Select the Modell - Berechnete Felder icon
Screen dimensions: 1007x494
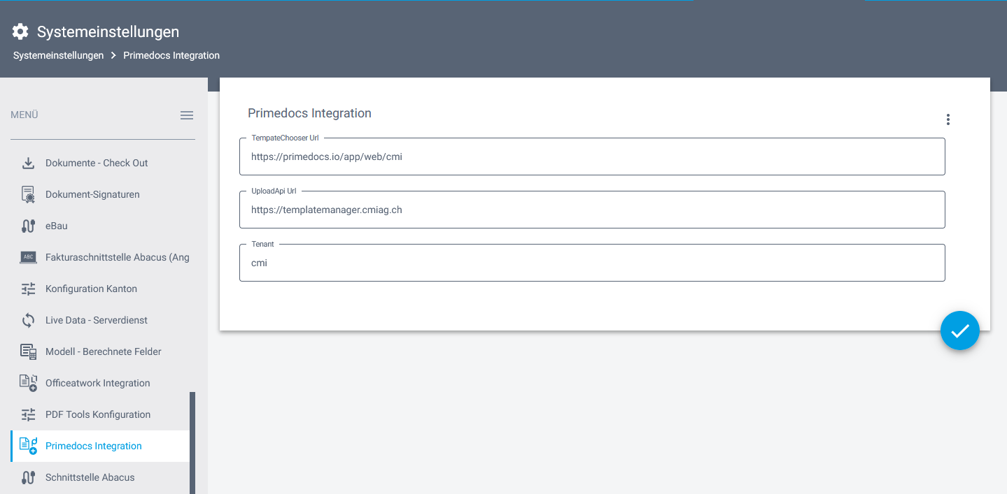(28, 351)
